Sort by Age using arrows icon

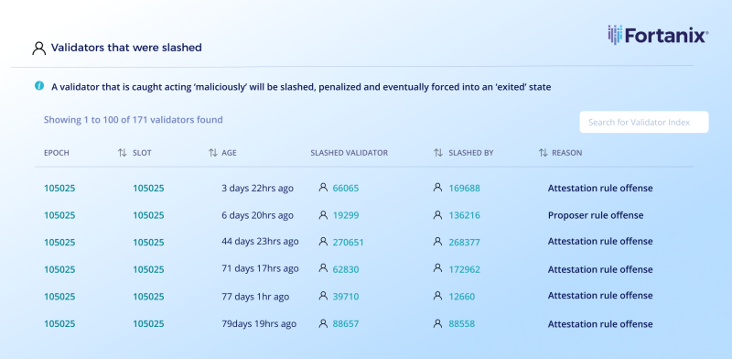point(213,153)
